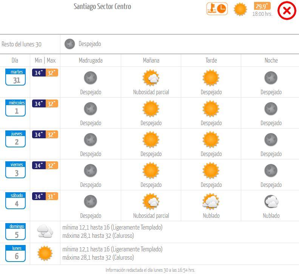
Task: Click the 29.9° current temperature badge
Action: [x=262, y=6]
